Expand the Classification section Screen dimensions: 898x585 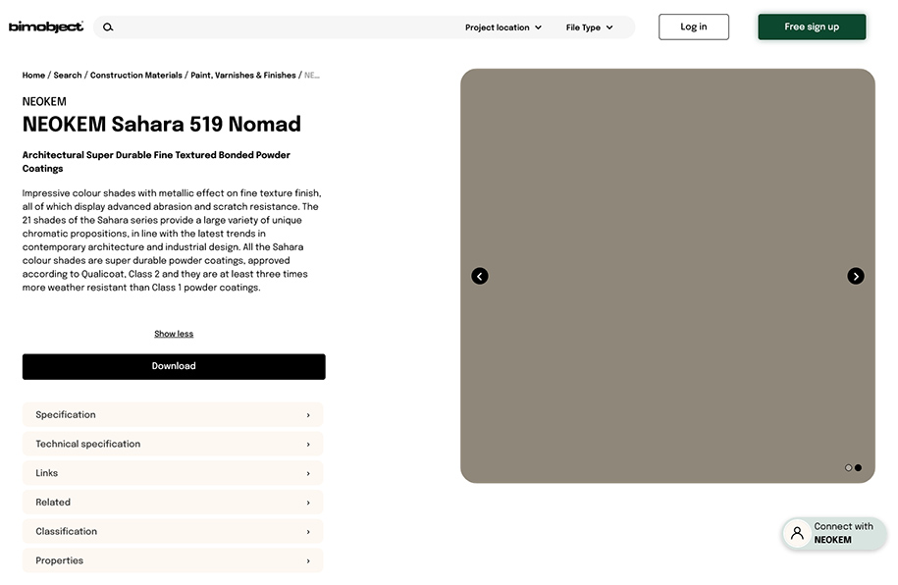point(173,532)
